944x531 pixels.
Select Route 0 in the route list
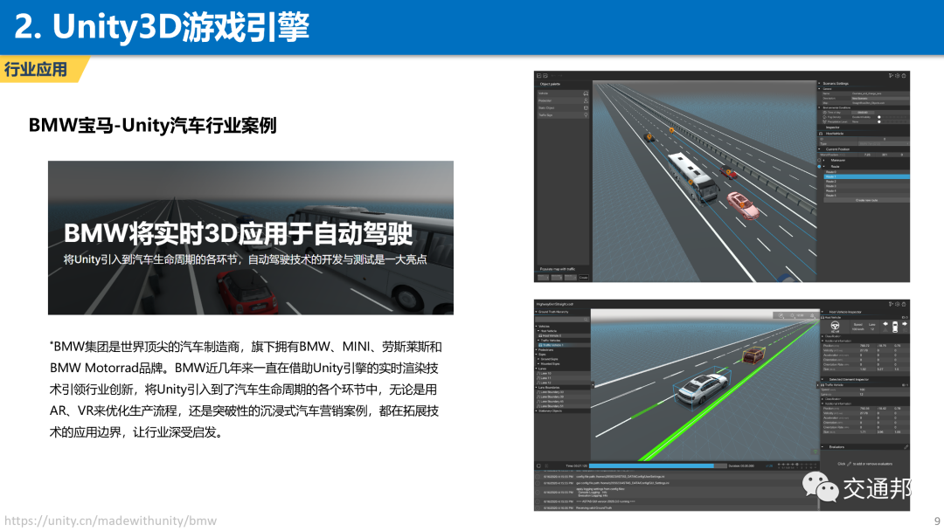click(867, 172)
